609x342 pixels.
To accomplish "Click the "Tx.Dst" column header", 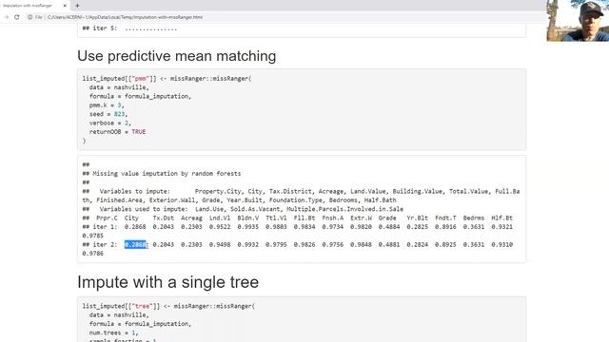I will click(163, 218).
